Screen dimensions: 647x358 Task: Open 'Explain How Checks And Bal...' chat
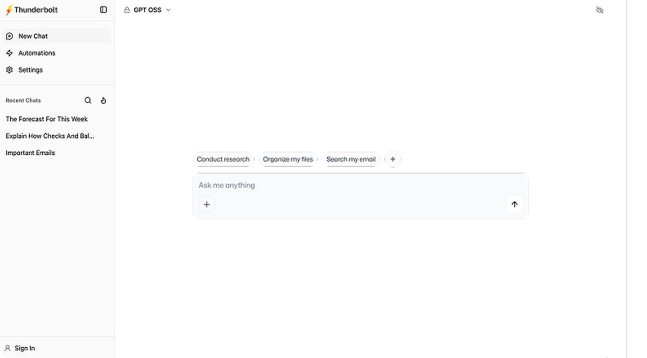coord(50,136)
